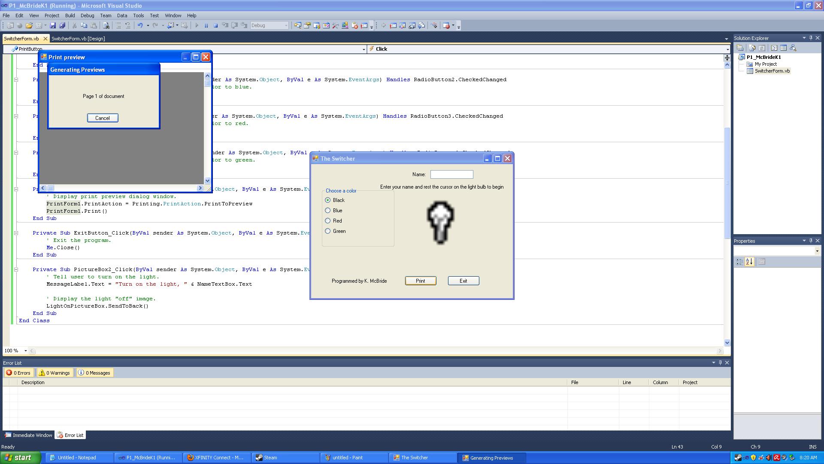Open the Debug configuration dropdown
The width and height of the screenshot is (824, 464).
286,26
